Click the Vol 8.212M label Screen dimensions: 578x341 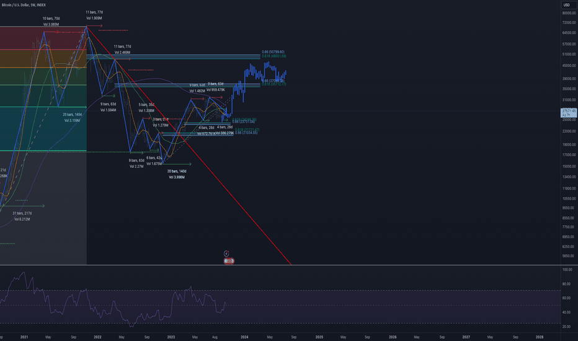22,219
